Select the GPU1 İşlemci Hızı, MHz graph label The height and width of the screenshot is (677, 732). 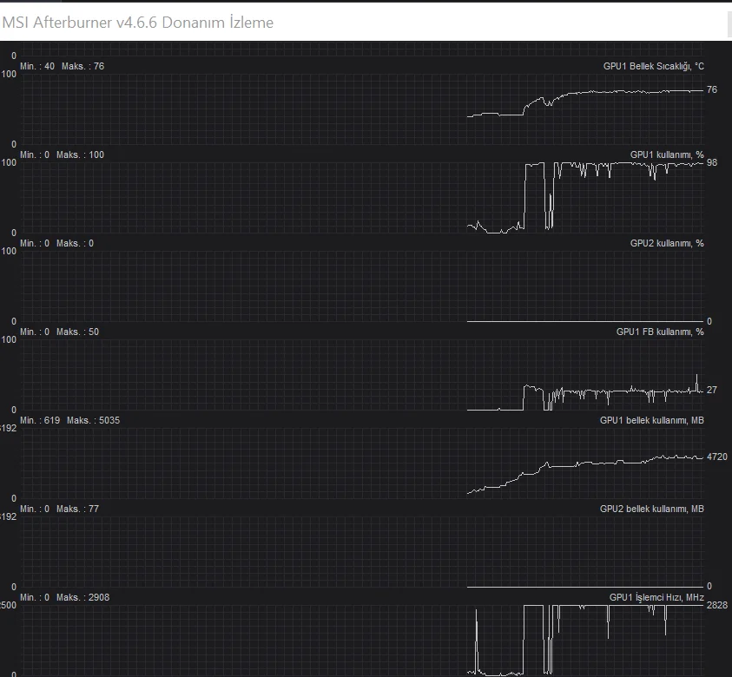coord(656,597)
